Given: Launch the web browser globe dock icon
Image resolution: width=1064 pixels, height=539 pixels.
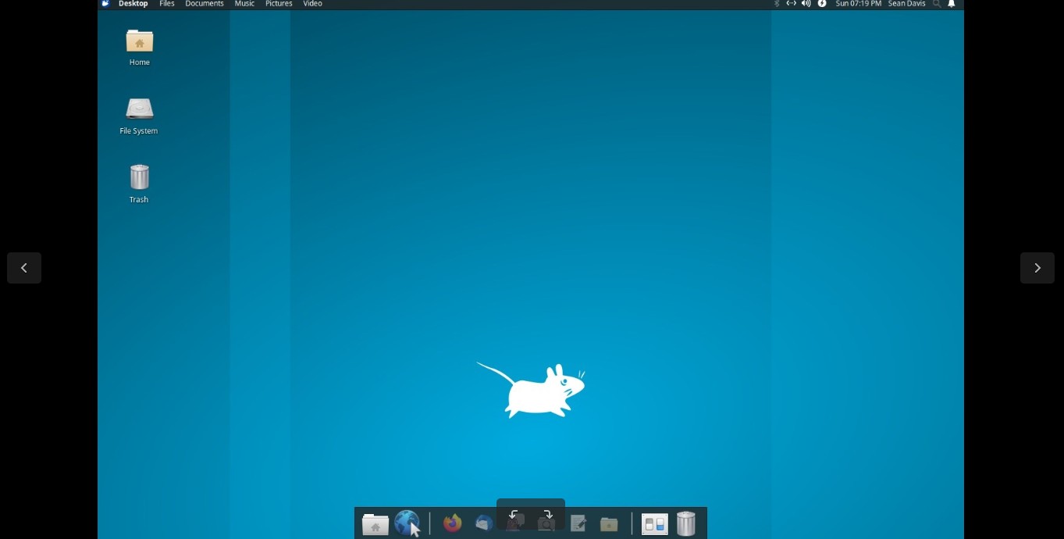Looking at the screenshot, I should tap(407, 523).
